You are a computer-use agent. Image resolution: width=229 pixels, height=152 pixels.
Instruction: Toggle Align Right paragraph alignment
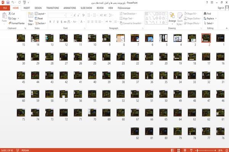coord(96,22)
